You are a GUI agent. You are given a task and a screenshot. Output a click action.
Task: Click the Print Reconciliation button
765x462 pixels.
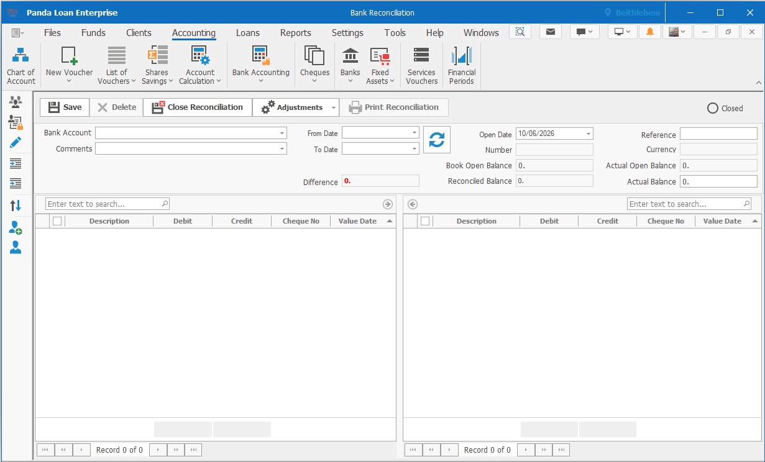coord(394,107)
